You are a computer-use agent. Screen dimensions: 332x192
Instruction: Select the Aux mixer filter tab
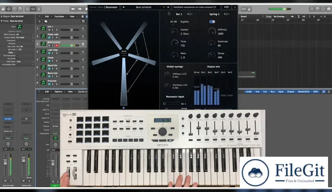[265, 92]
